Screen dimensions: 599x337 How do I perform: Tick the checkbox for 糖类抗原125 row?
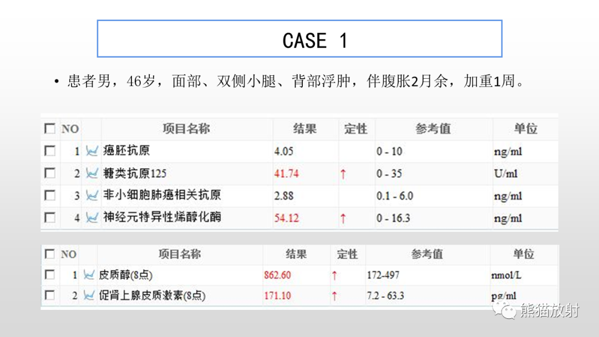(50, 173)
